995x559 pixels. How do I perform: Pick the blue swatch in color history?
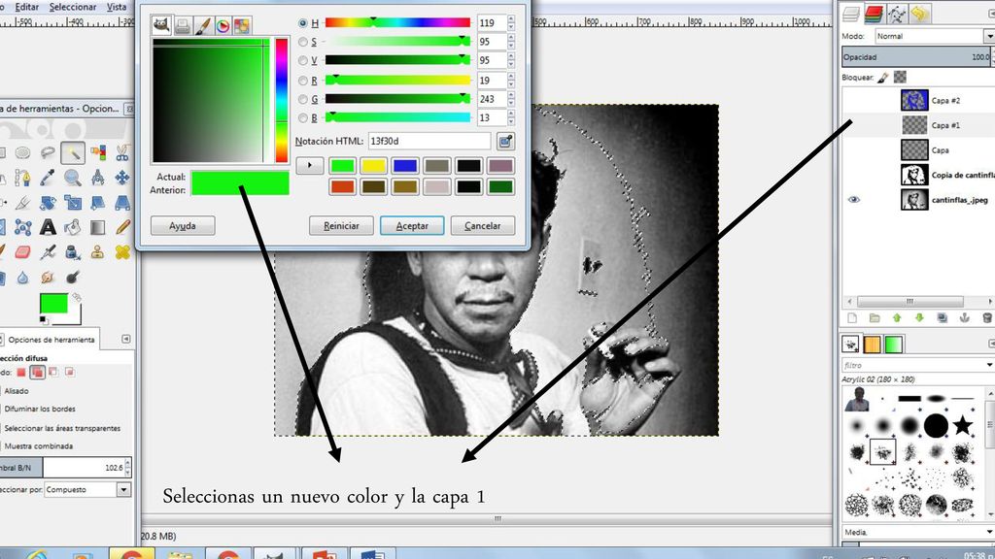[x=405, y=166]
